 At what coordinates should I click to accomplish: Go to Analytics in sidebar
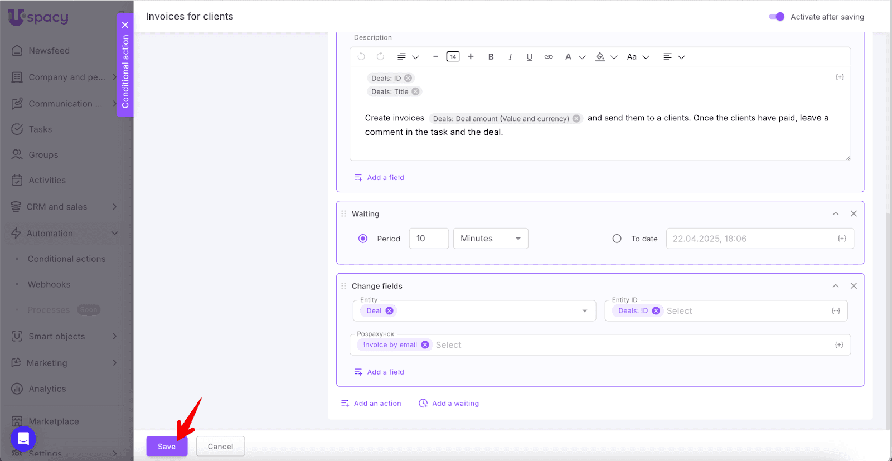[x=47, y=389]
